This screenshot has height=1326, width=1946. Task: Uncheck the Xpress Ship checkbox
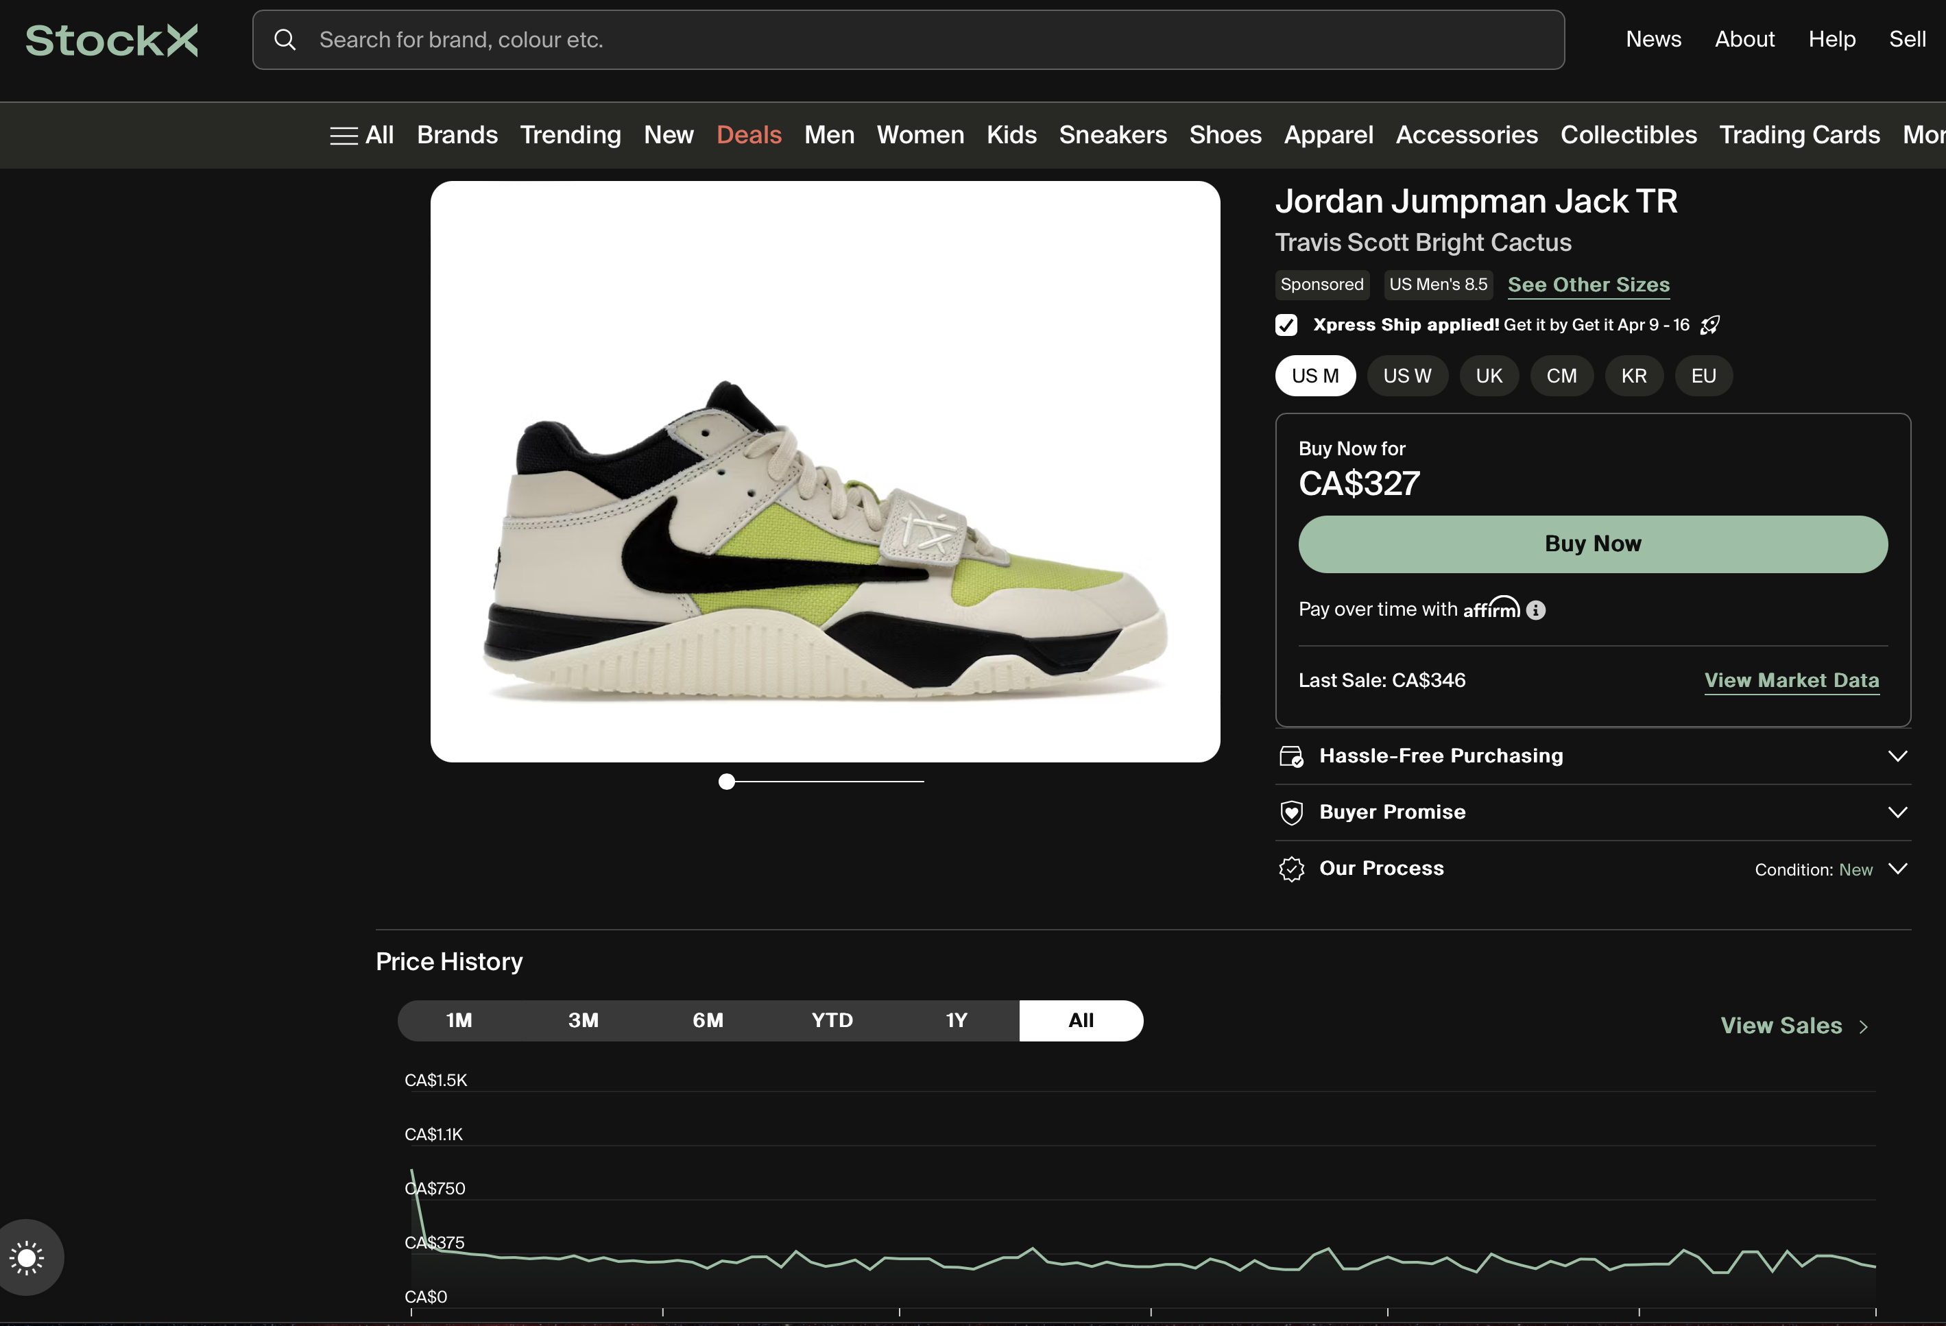[x=1286, y=325]
